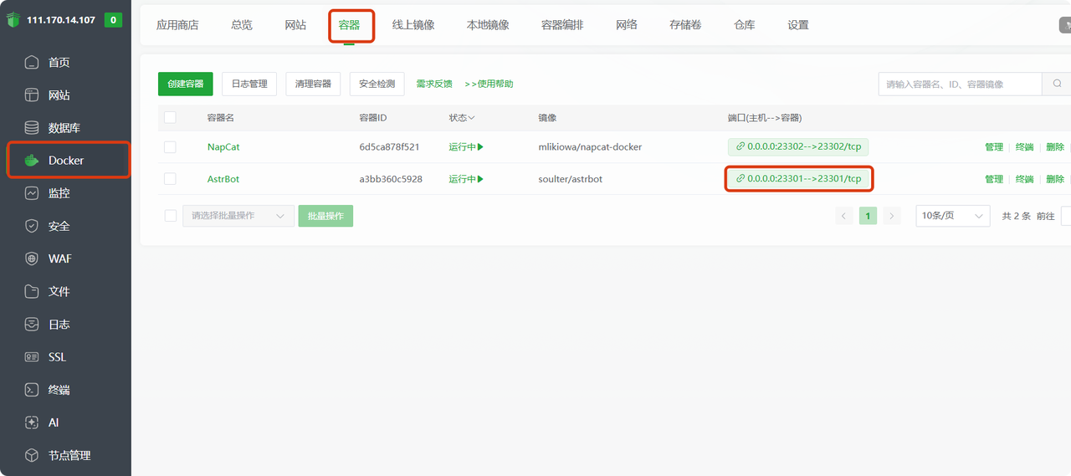Check the AstrBot row checkbox
The height and width of the screenshot is (476, 1071).
click(x=170, y=179)
